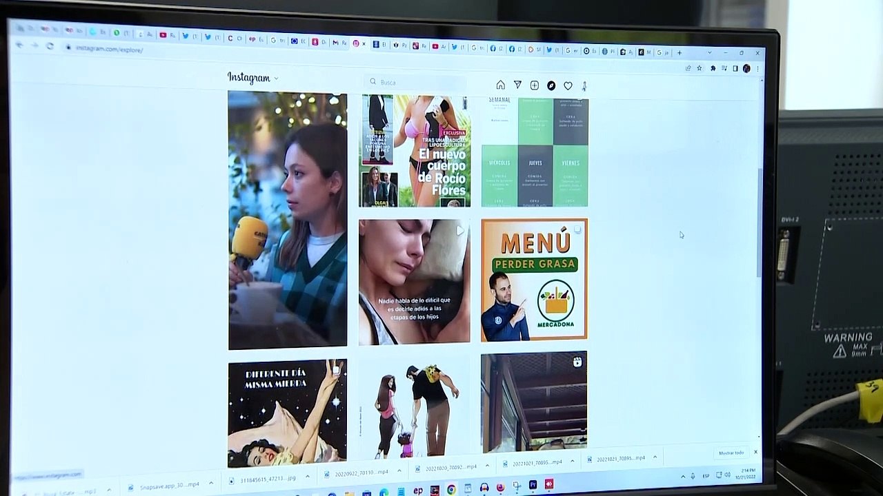This screenshot has width=883, height=496.
Task: Open downloaded file Snapsave.app_30 mp4
Action: 164,486
